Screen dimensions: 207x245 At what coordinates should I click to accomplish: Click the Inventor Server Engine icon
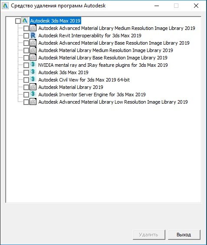pyautogui.click(x=33, y=95)
